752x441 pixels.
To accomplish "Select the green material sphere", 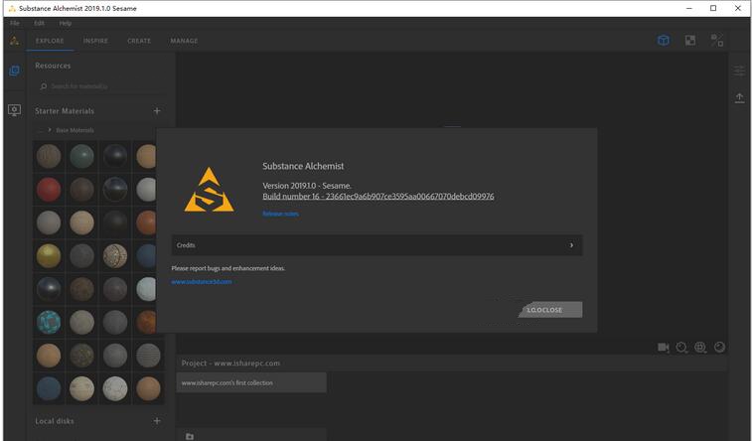I will click(x=82, y=156).
